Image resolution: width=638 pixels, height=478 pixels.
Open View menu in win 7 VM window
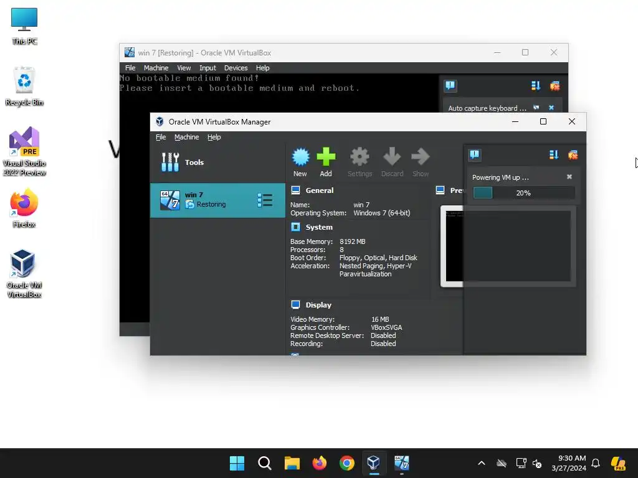[184, 68]
